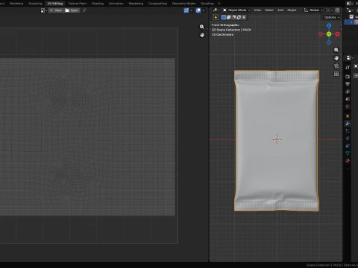Open the Object Data green triangle tab
The height and width of the screenshot is (268, 358).
[x=348, y=153]
